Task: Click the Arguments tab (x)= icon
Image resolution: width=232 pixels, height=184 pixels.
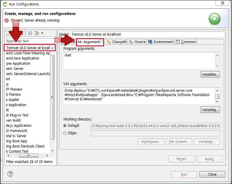Action: click(x=80, y=42)
